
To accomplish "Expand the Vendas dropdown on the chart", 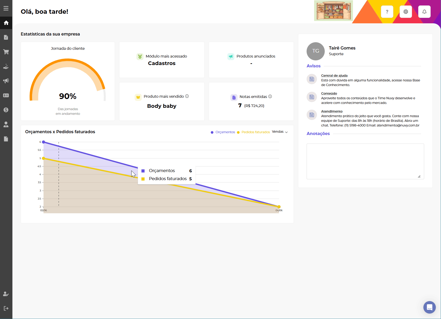I will coord(280,132).
